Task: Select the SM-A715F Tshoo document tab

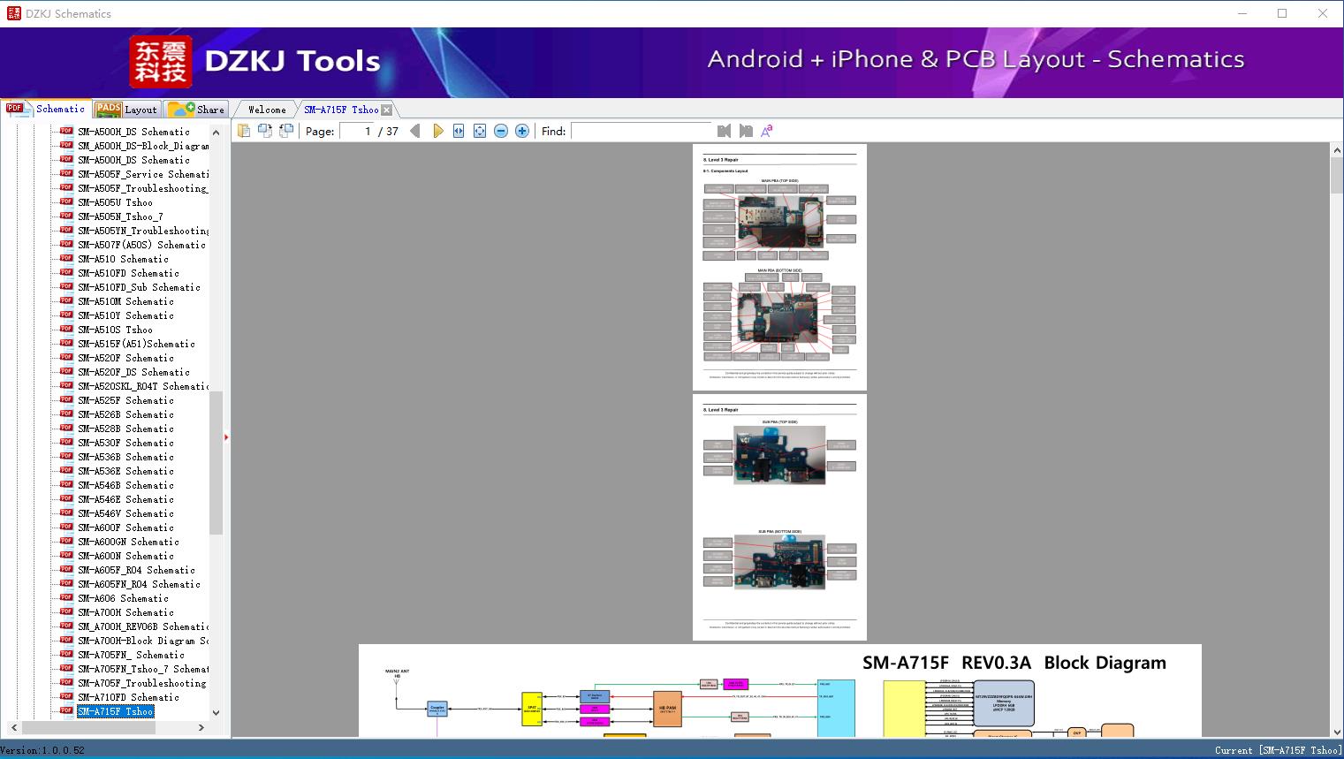Action: tap(341, 110)
